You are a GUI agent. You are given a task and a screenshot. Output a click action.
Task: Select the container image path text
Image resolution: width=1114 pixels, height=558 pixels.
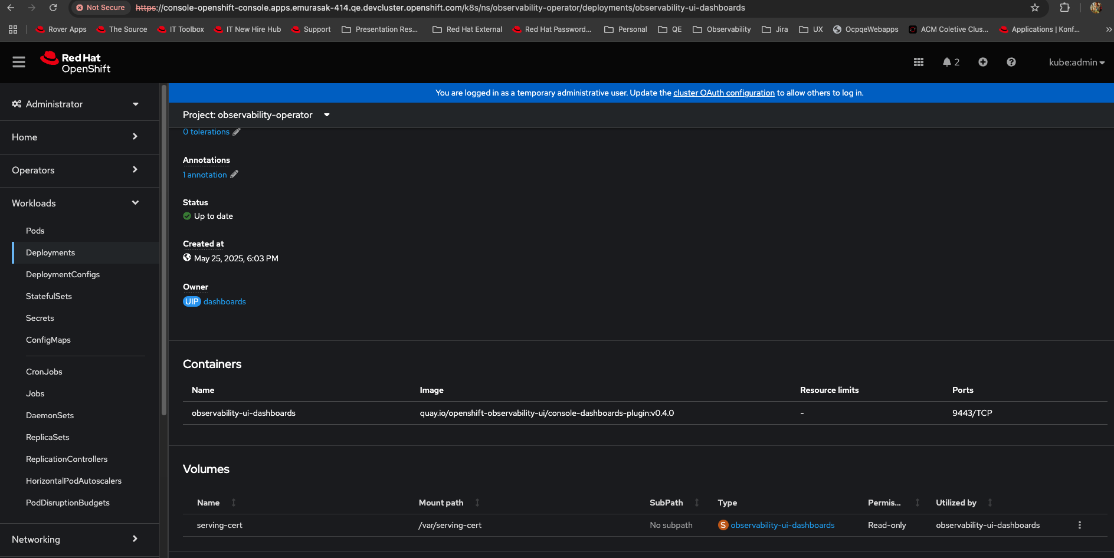coord(547,413)
